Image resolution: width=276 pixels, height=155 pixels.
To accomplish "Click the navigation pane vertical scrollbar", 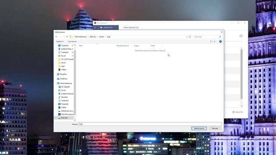I will pos(75,83).
